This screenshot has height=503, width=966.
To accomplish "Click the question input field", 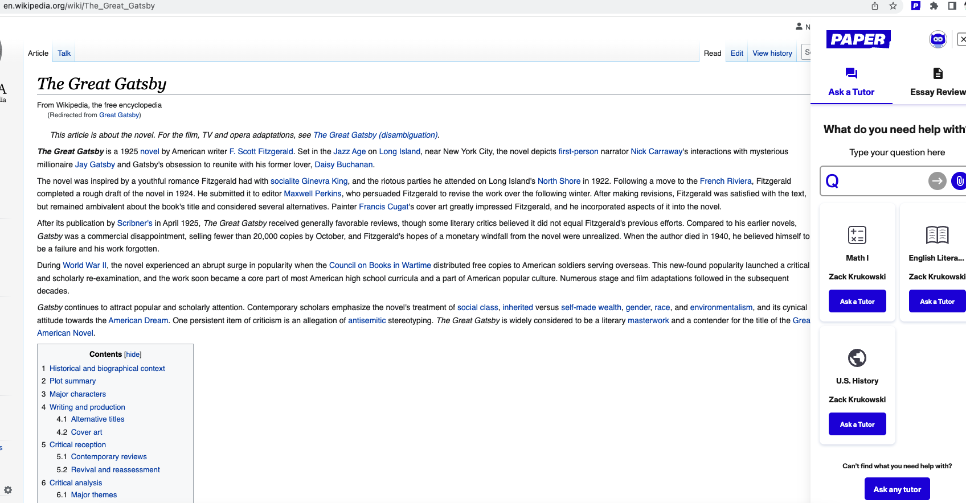I will coord(882,181).
